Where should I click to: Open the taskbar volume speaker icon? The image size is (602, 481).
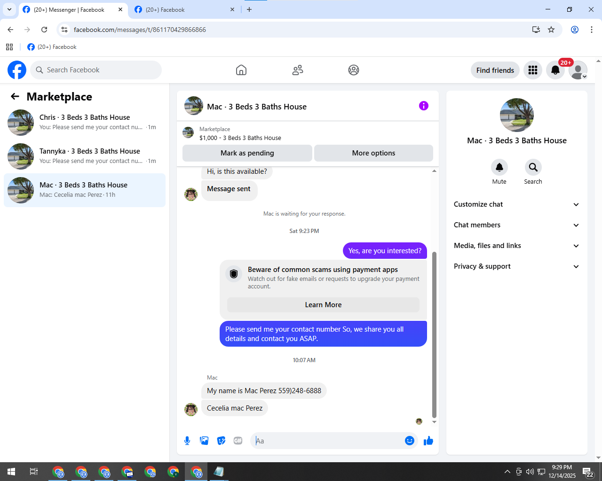[530, 472]
